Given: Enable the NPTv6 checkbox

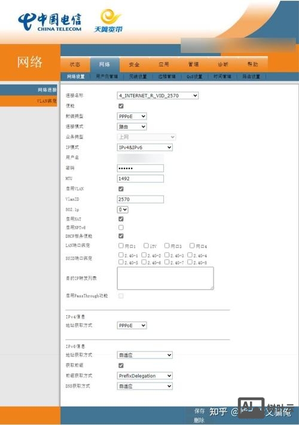Looking at the screenshot, I should point(121,227).
